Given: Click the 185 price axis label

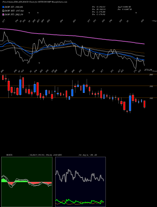Looking at the screenshot, I should coord(151,98).
